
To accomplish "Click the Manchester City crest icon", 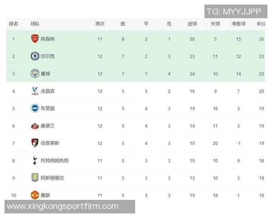I will [35, 74].
